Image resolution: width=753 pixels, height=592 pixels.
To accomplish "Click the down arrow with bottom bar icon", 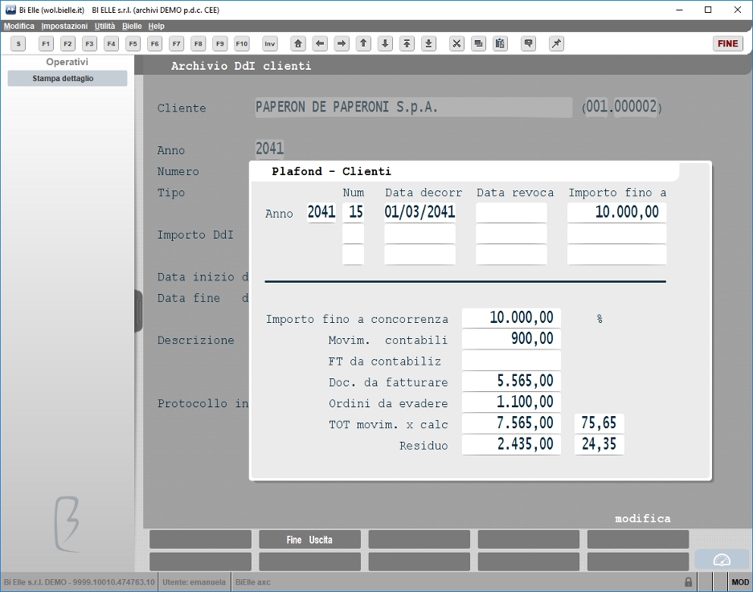I will coord(429,43).
